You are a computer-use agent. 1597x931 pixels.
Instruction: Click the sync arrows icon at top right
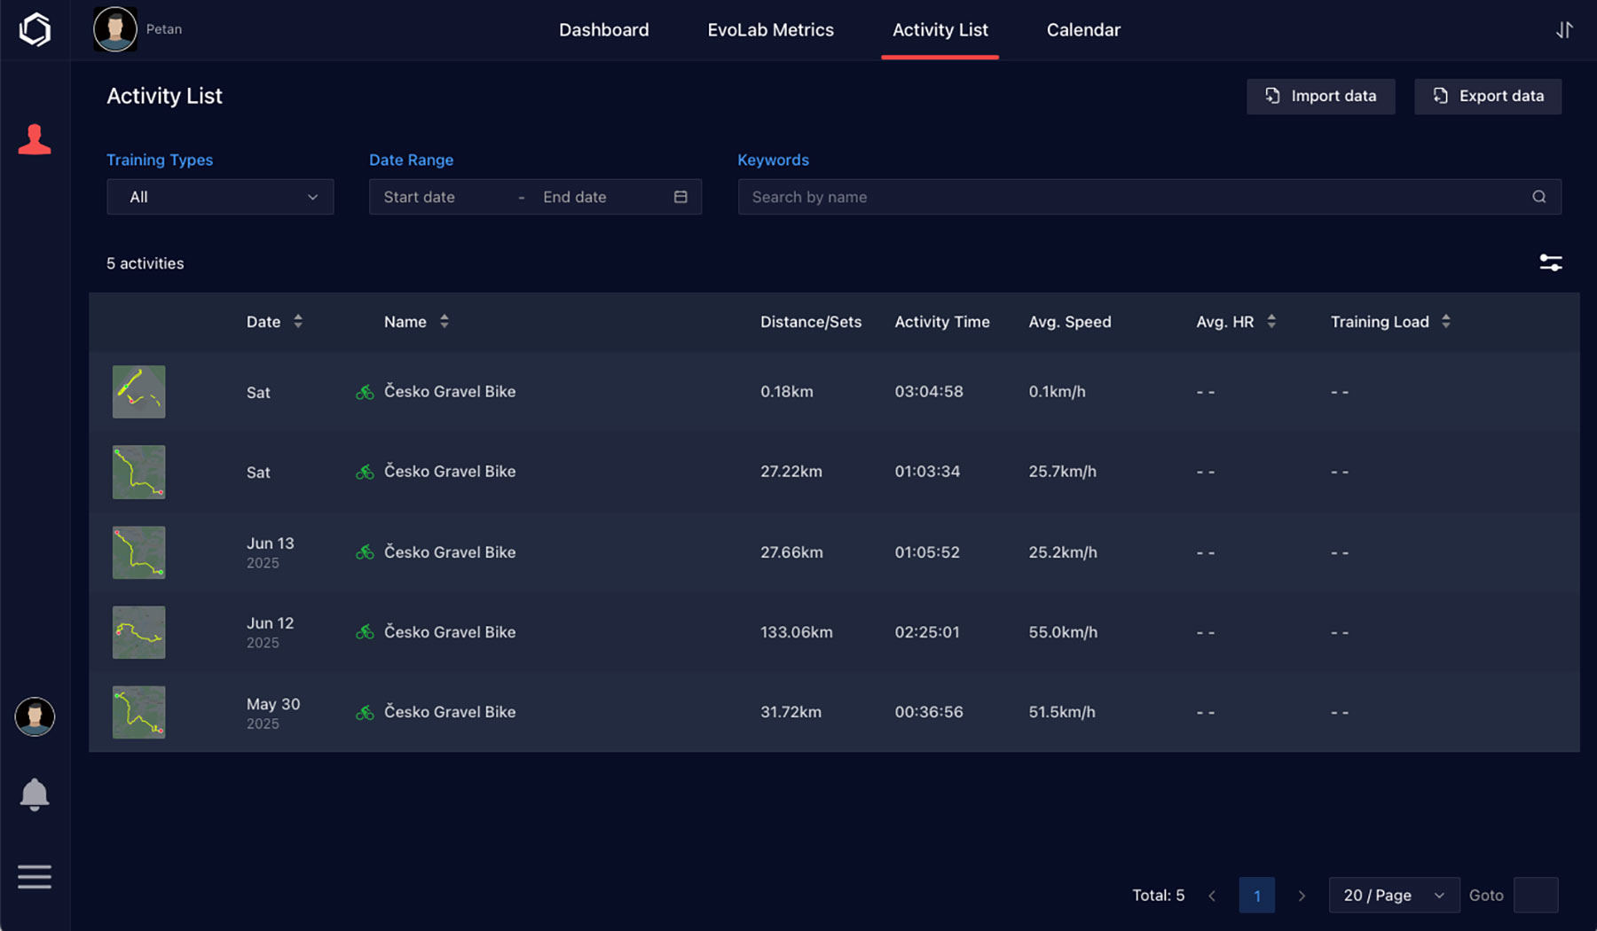[x=1563, y=30]
